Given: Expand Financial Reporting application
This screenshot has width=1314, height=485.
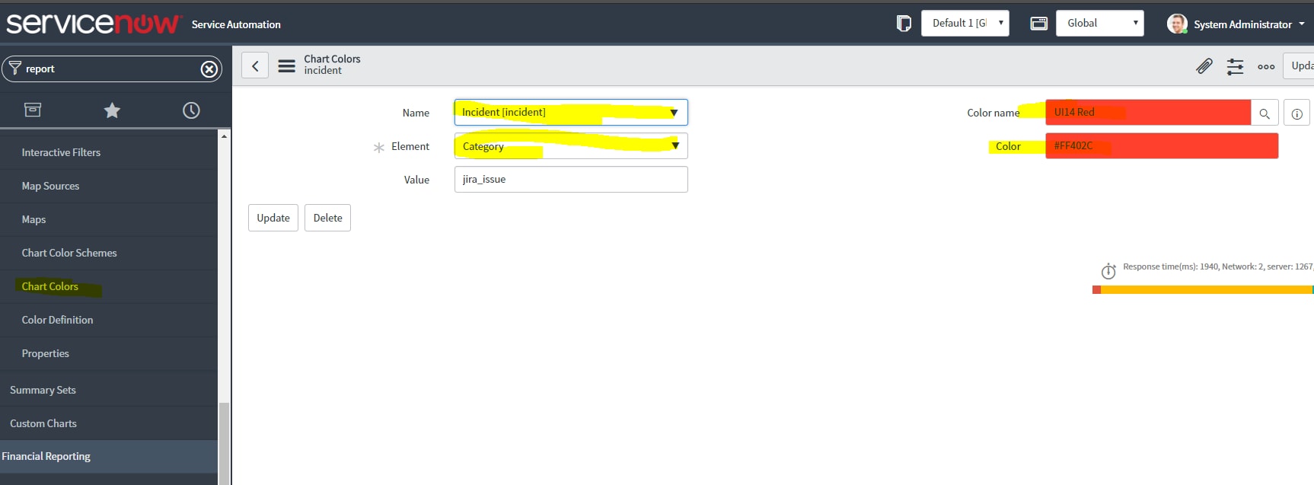Looking at the screenshot, I should pyautogui.click(x=109, y=456).
